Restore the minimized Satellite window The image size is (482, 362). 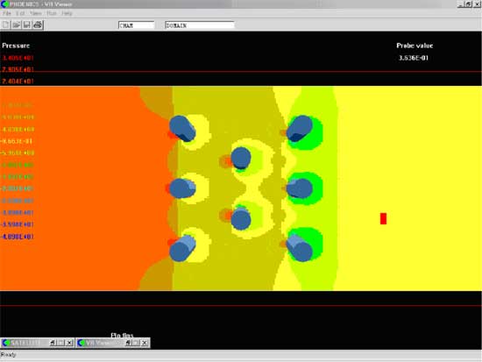click(53, 343)
